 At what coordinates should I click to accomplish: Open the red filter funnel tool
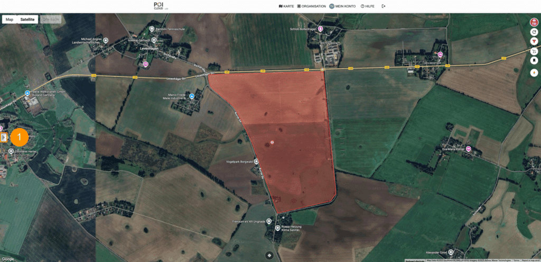(534, 42)
